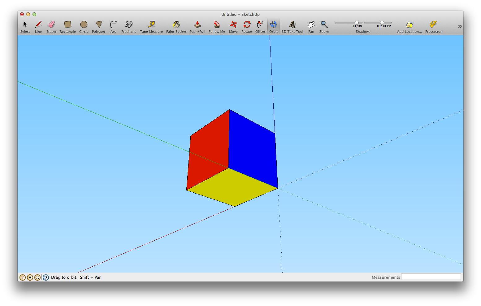Image resolution: width=481 pixels, height=306 pixels.
Task: Select the Line tool
Action: pyautogui.click(x=38, y=25)
